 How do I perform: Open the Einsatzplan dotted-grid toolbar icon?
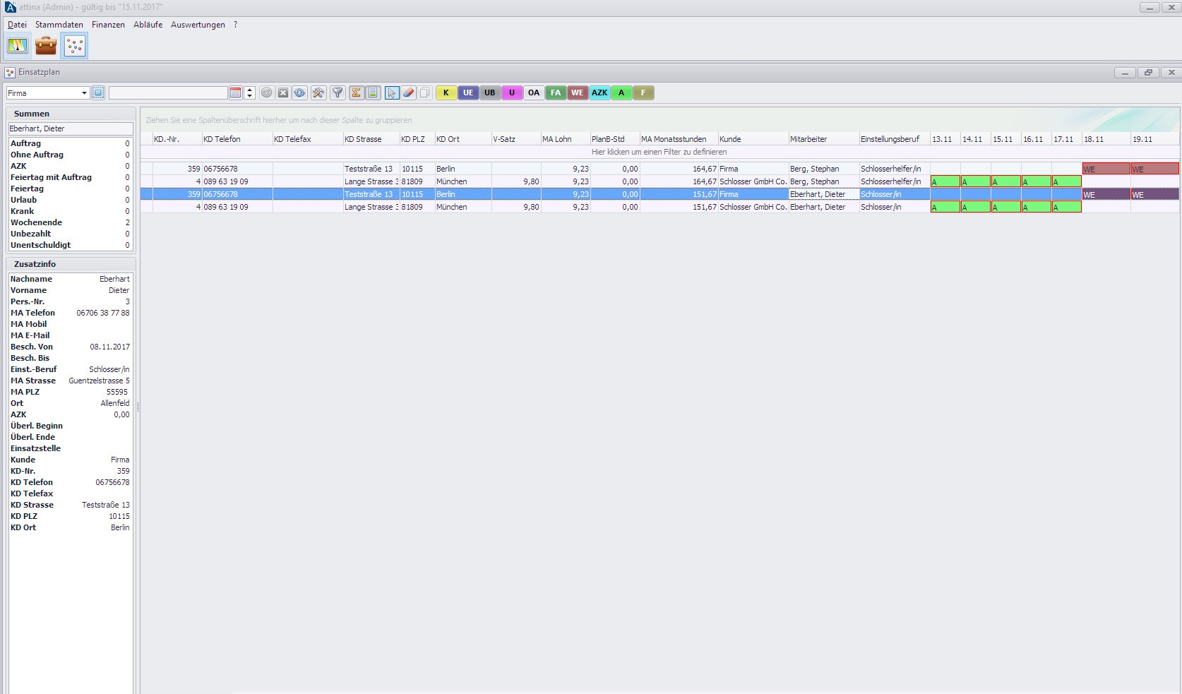[74, 46]
